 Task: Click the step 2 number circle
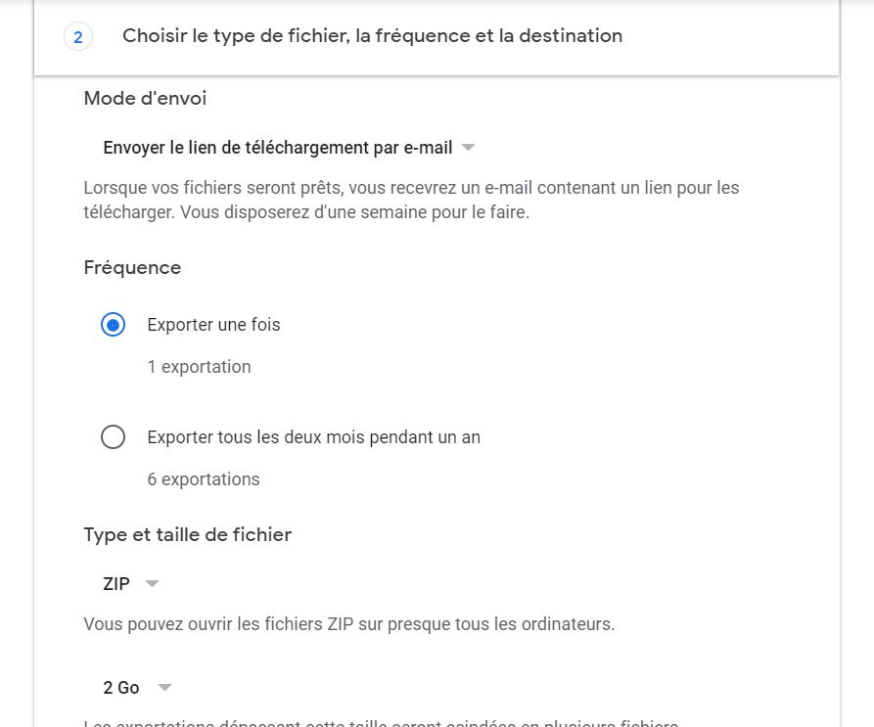pyautogui.click(x=77, y=37)
